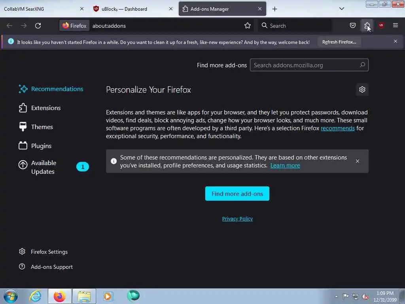Image resolution: width=405 pixels, height=304 pixels.
Task: Click the network tray icon
Action: pyautogui.click(x=356, y=296)
